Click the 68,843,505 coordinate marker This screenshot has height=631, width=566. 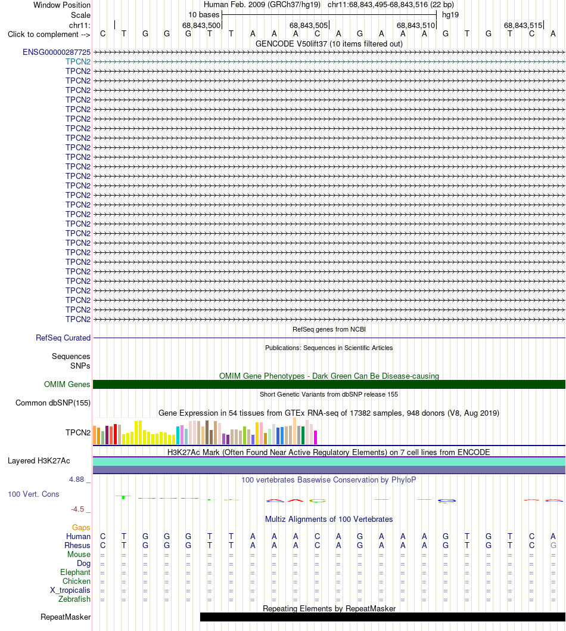[x=309, y=26]
